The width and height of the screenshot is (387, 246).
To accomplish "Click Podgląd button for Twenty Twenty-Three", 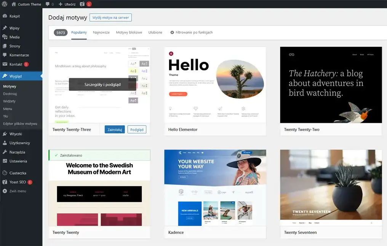I will pos(137,130).
